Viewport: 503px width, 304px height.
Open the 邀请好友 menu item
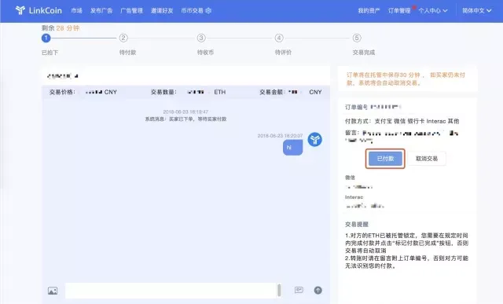[x=162, y=10]
